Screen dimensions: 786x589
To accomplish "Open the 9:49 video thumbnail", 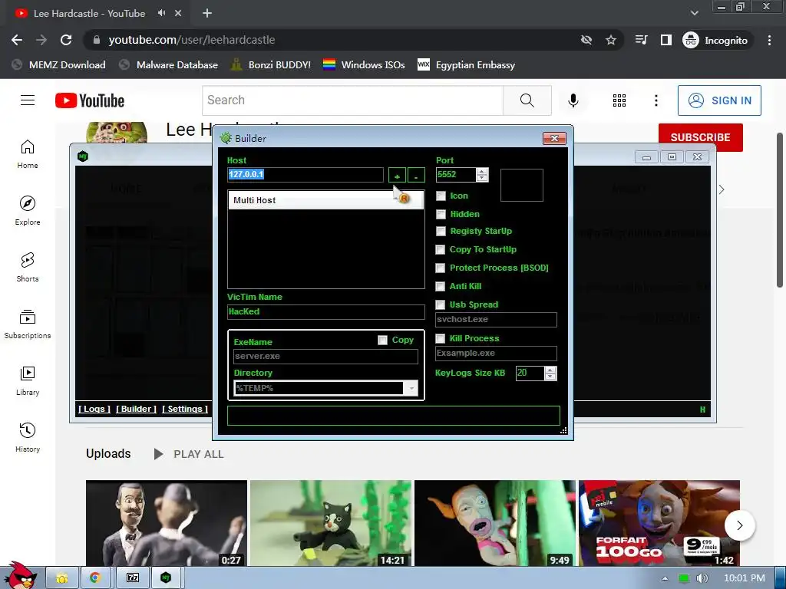I will (x=495, y=523).
